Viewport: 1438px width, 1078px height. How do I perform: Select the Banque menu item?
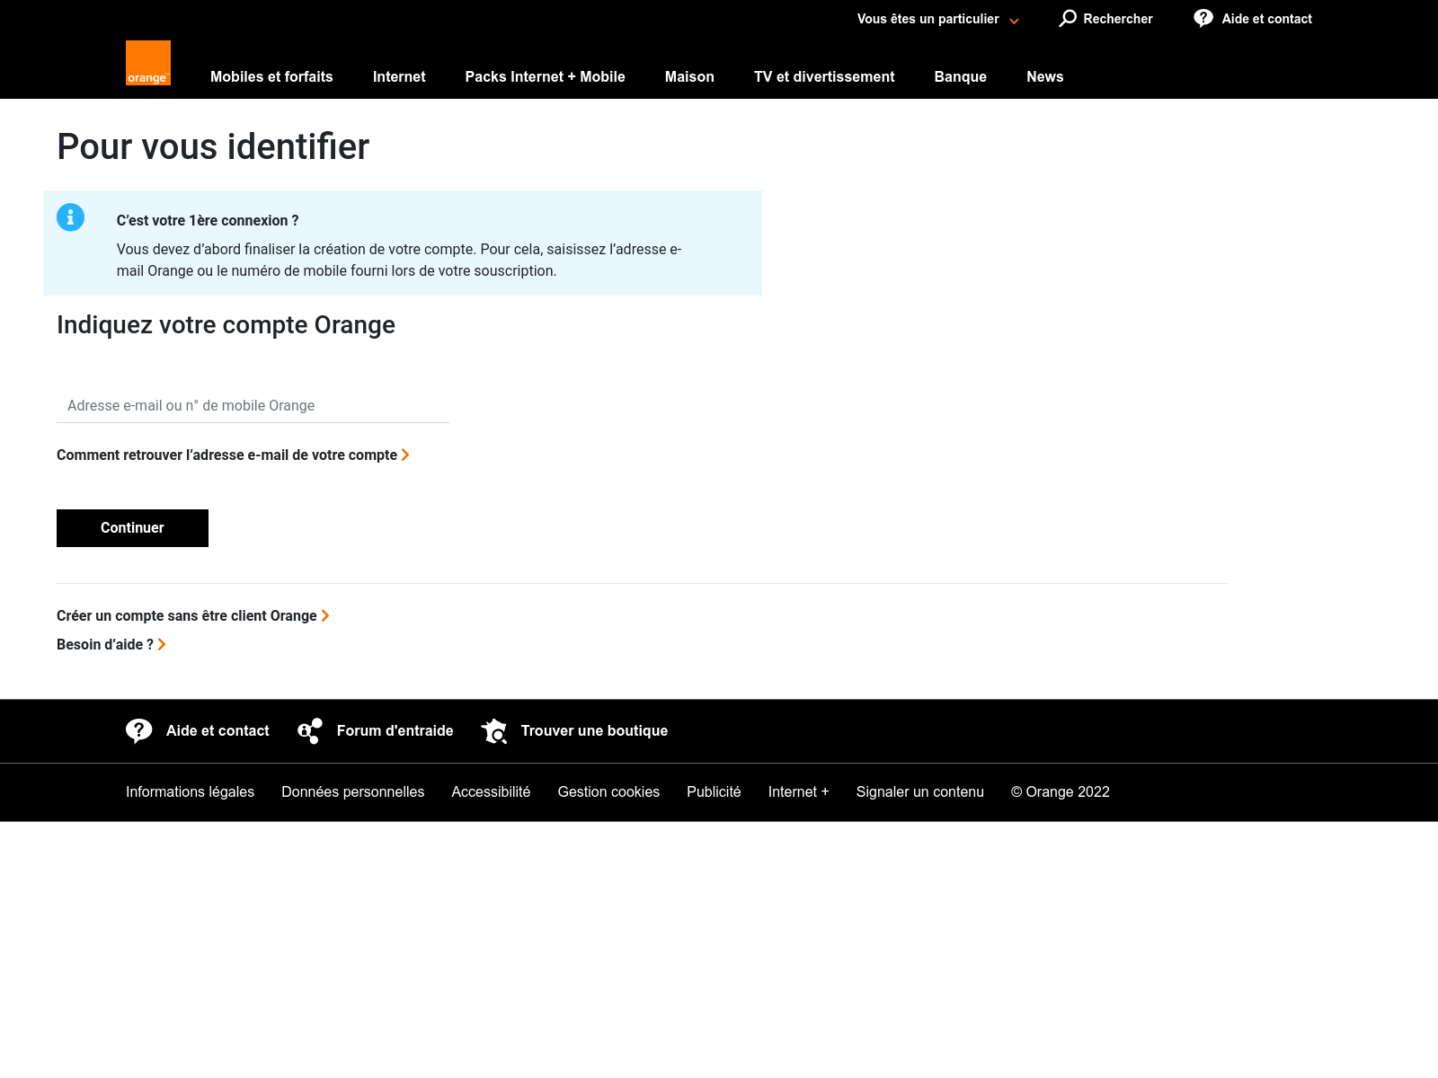pyautogui.click(x=960, y=77)
